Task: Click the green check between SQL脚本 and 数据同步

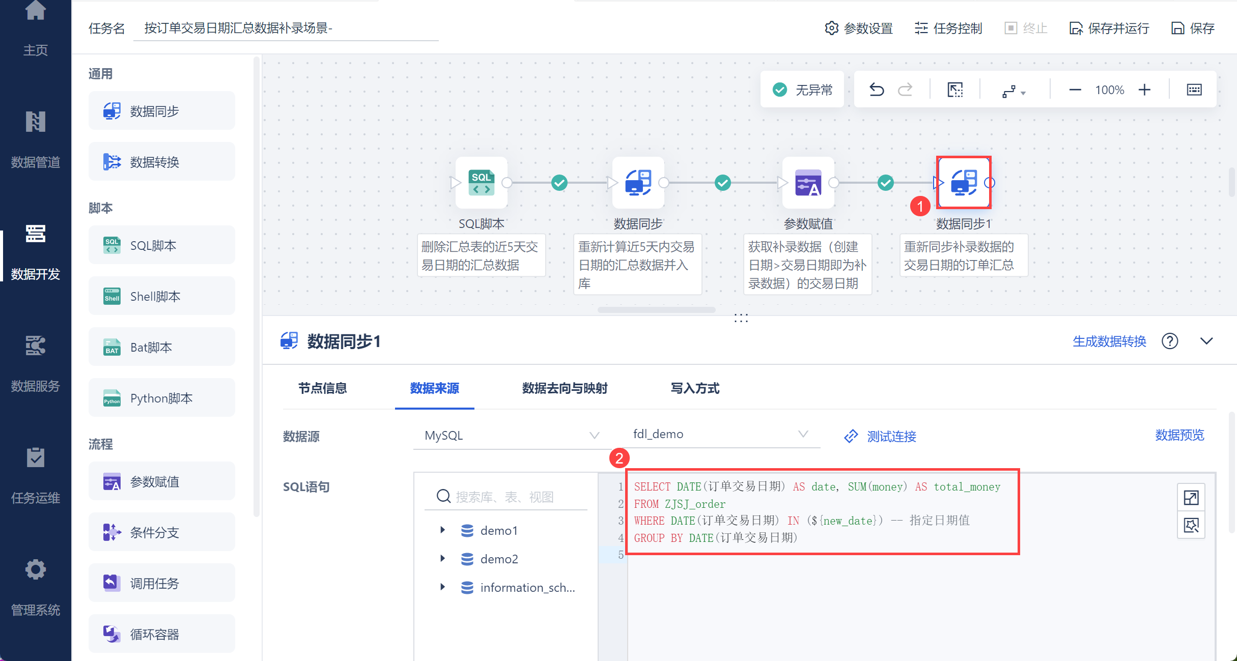Action: [x=559, y=183]
